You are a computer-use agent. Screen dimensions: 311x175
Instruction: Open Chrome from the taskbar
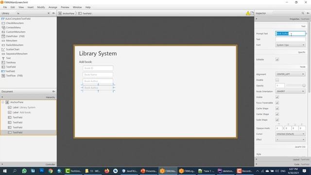tap(51, 171)
